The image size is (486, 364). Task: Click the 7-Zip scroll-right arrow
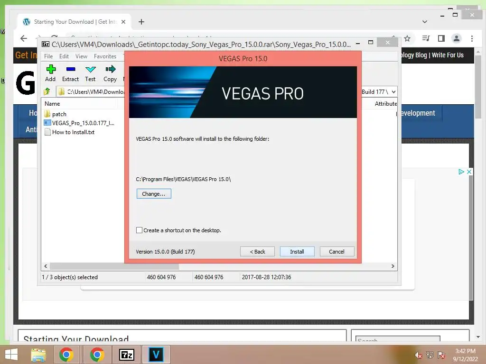click(x=393, y=266)
